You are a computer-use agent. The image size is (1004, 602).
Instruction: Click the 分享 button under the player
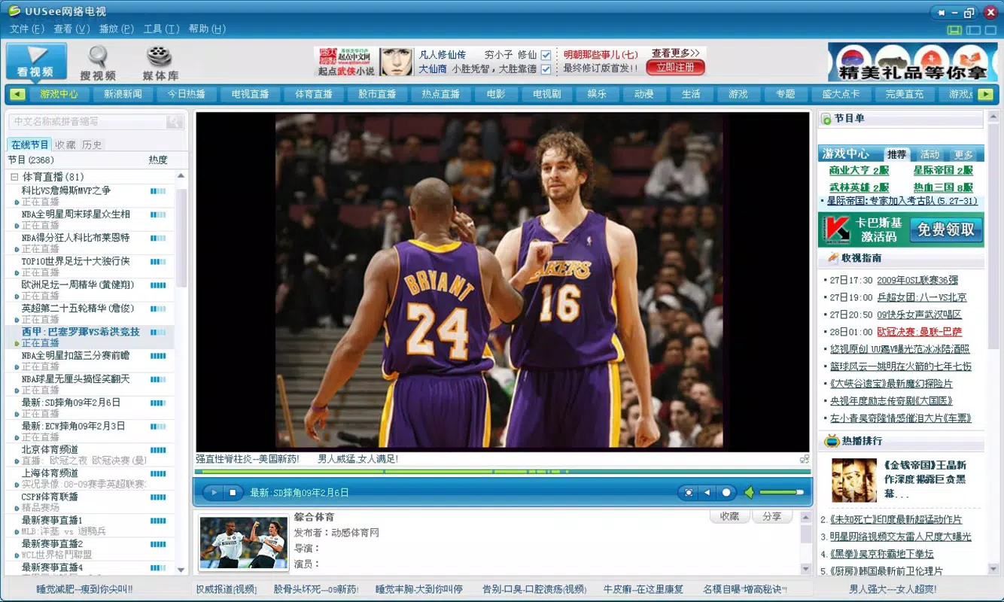click(x=771, y=516)
